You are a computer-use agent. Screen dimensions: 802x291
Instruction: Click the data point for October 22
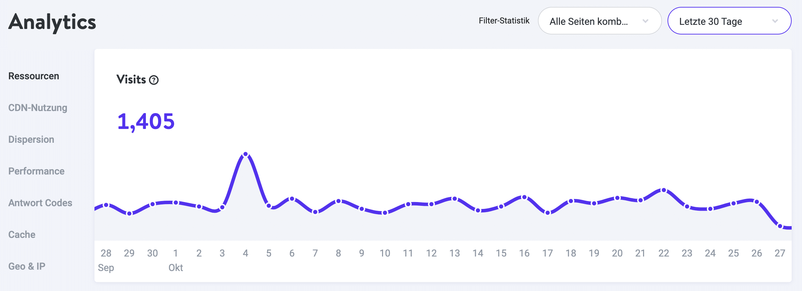tap(664, 190)
